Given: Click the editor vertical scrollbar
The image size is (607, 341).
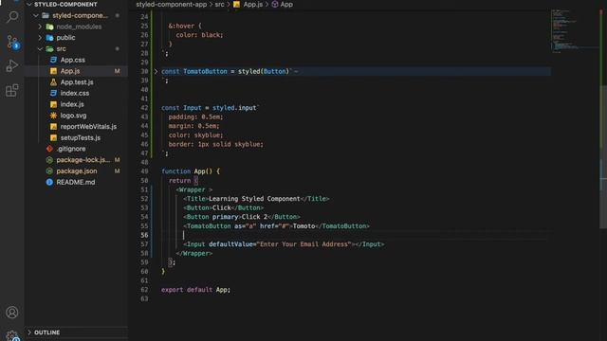Looking at the screenshot, I should point(603,156).
